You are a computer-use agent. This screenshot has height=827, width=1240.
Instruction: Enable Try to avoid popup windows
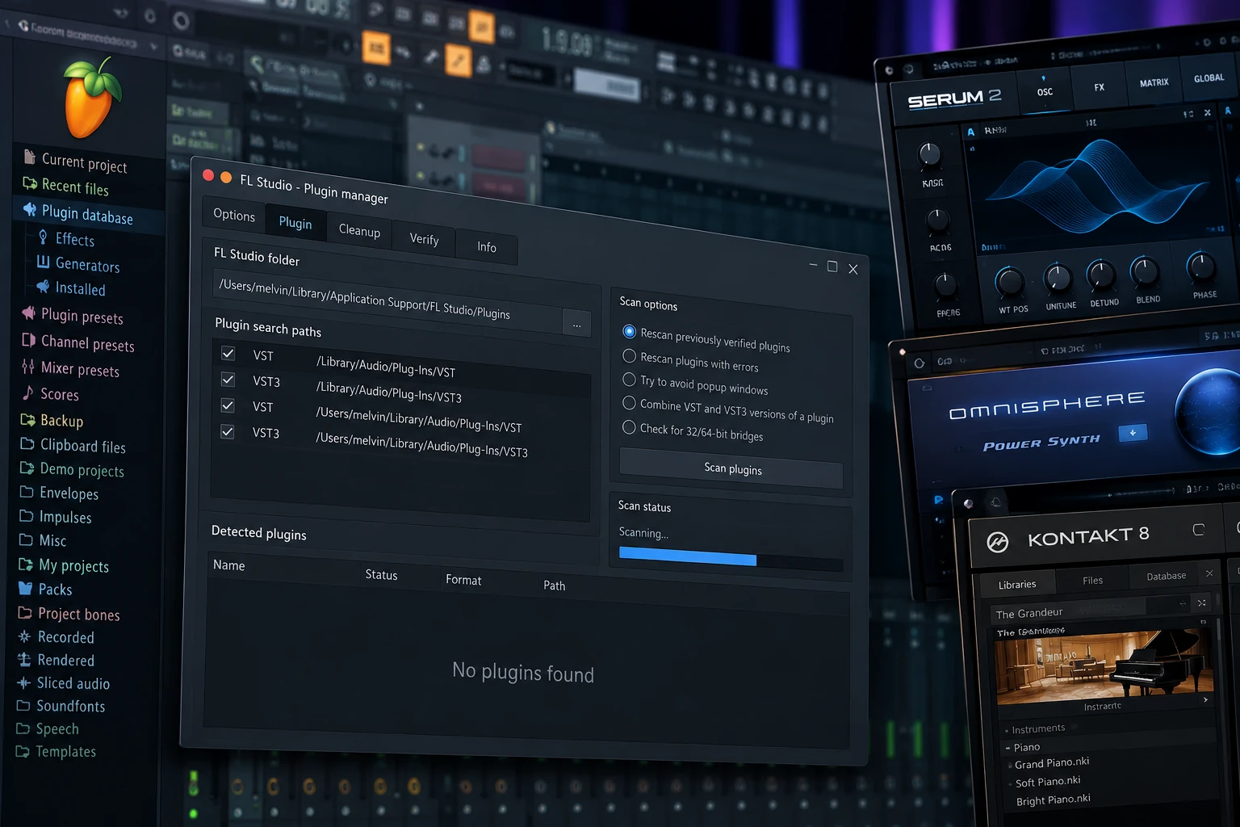[630, 379]
